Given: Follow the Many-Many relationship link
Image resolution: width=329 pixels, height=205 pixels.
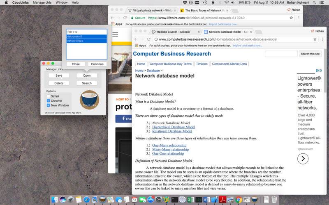Looking at the screenshot, I should 170,149.
